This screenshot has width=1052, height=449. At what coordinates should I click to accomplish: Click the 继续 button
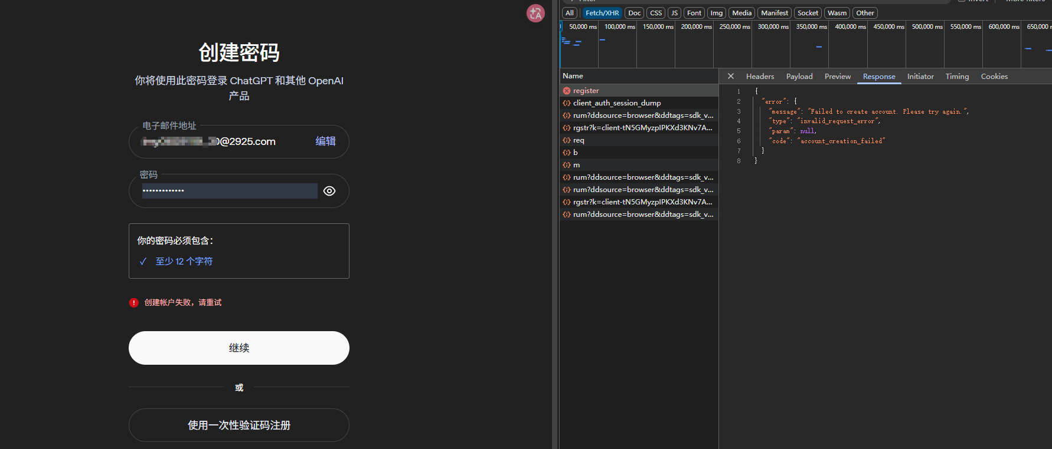pos(239,348)
